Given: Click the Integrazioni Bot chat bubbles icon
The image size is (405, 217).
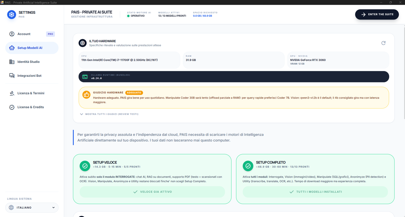Looking at the screenshot, I should coord(12,76).
